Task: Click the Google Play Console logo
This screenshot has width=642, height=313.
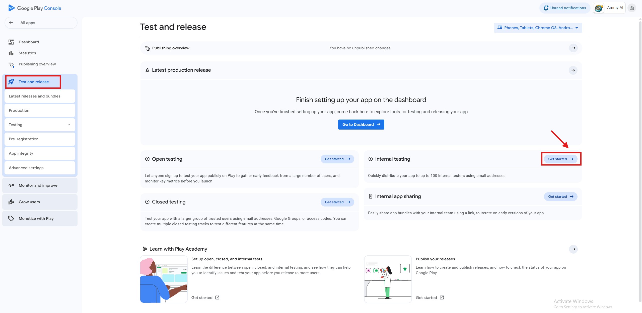Action: pos(35,8)
